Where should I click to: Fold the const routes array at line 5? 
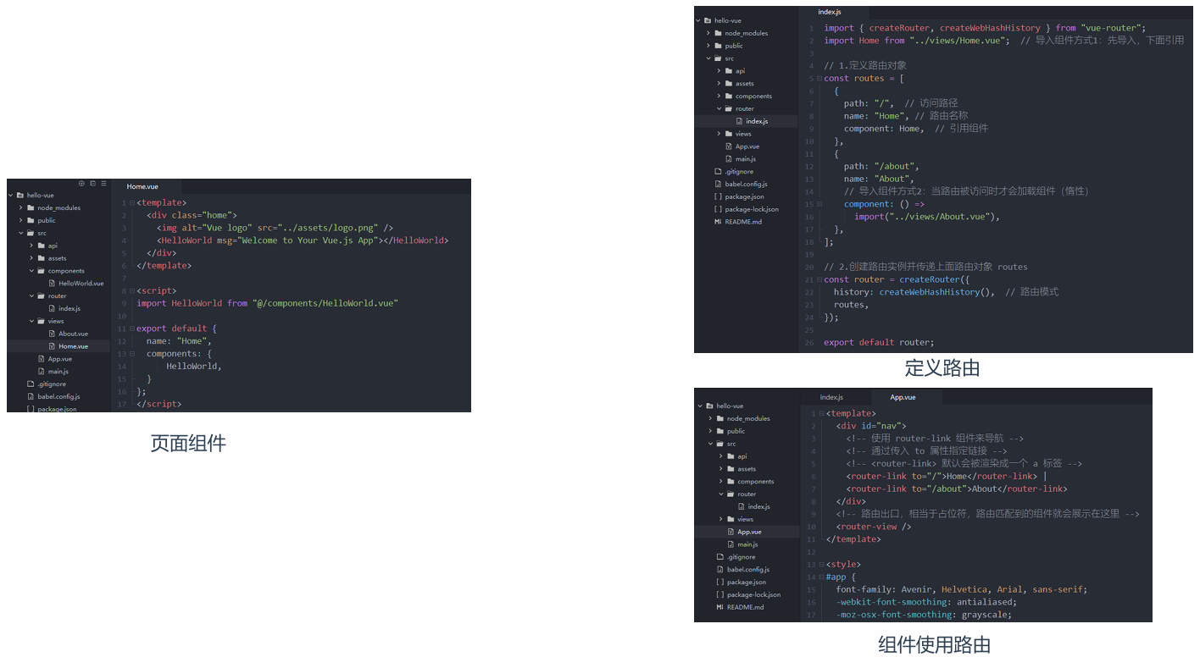819,78
